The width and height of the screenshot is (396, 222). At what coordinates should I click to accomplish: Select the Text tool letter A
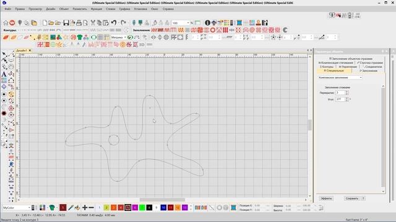point(4,74)
